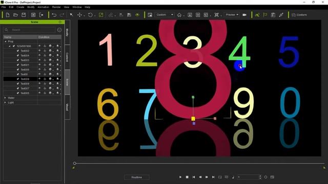Click the Home camera view icon
Viewport: 328px width, 184px height.
click(179, 15)
